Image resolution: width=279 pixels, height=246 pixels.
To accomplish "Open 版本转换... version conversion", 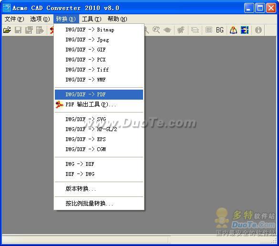I will click(x=99, y=188).
